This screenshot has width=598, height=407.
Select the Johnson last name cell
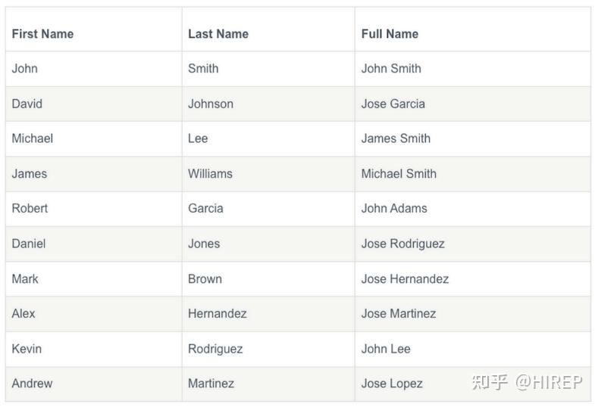(211, 104)
